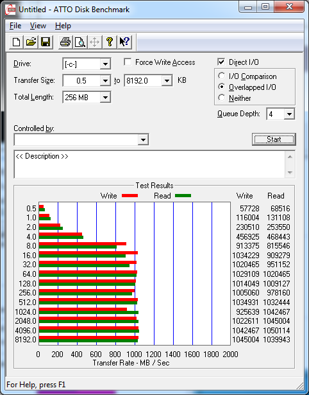309x395 pixels.
Task: Click the green Read legend swatch
Action: tap(183, 196)
